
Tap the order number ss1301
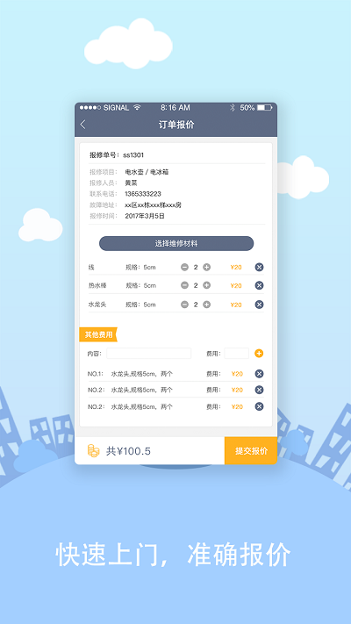point(133,155)
